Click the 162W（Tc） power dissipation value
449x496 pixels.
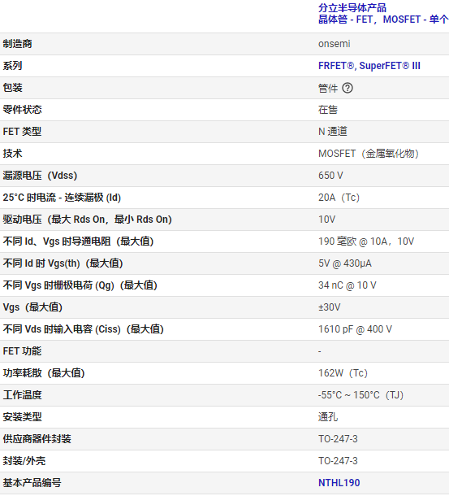click(x=343, y=373)
